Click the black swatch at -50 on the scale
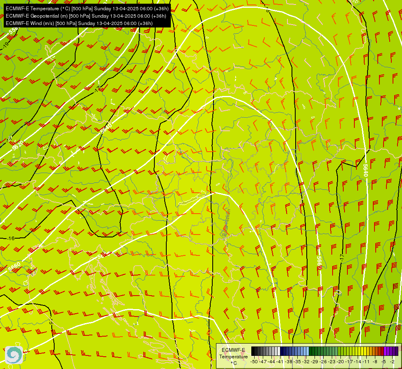 coord(253,351)
